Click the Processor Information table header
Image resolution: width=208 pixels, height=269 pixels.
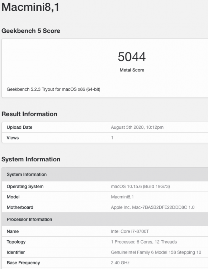tap(105, 220)
